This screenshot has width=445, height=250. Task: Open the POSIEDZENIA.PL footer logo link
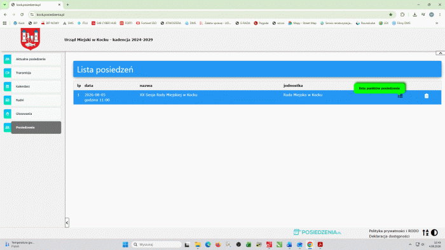tap(317, 232)
